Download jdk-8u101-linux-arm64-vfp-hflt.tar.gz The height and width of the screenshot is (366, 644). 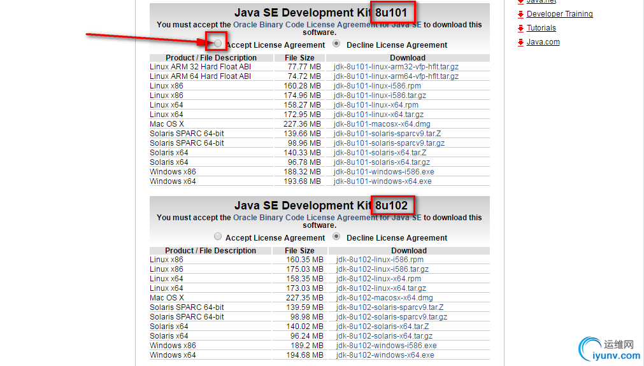(x=396, y=76)
